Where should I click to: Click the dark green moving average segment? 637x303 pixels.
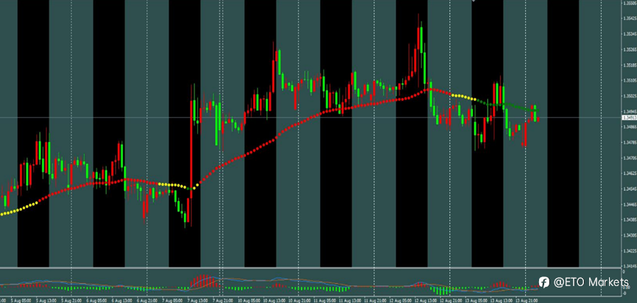click(x=508, y=105)
